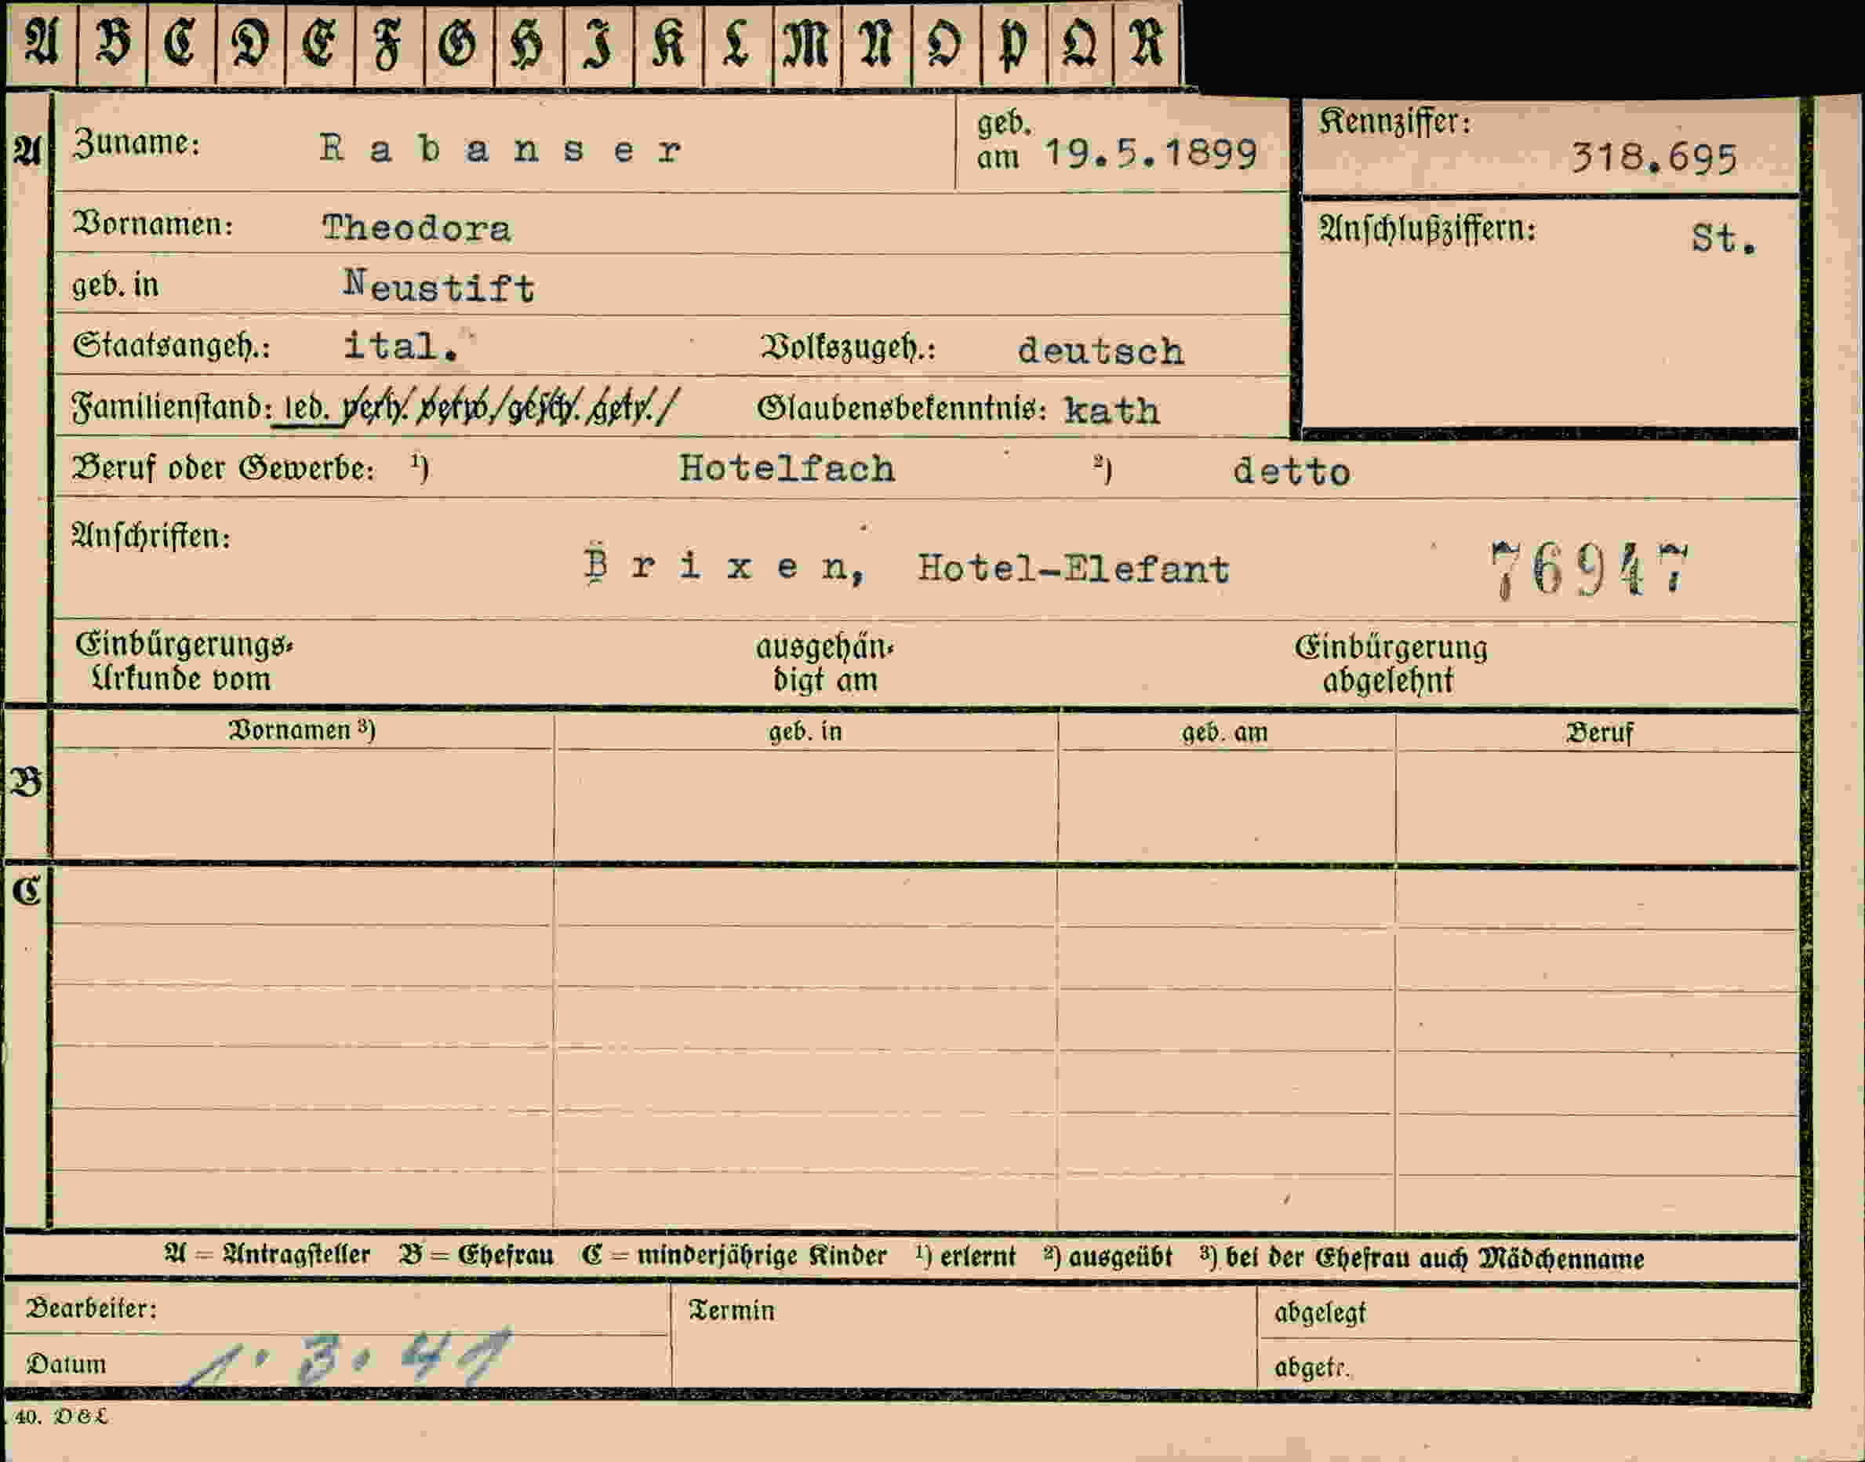The height and width of the screenshot is (1462, 1865).
Task: Click the alphabet index tab 'M'
Action: (806, 45)
